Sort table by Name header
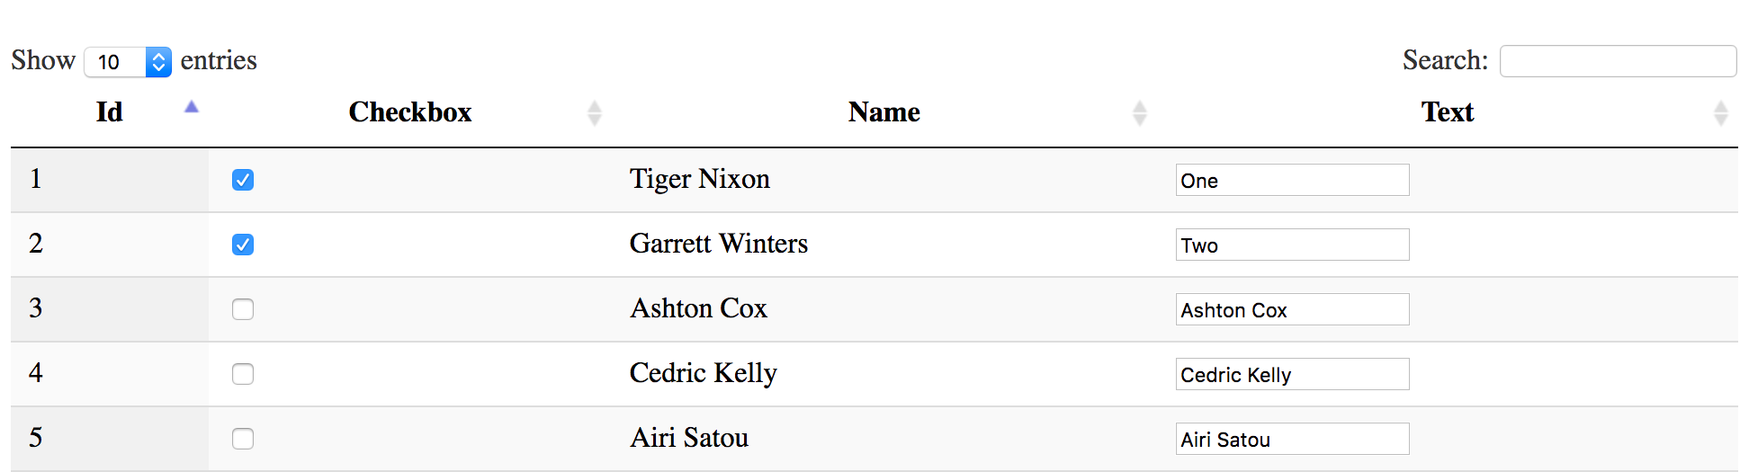1740x472 pixels. point(883,112)
